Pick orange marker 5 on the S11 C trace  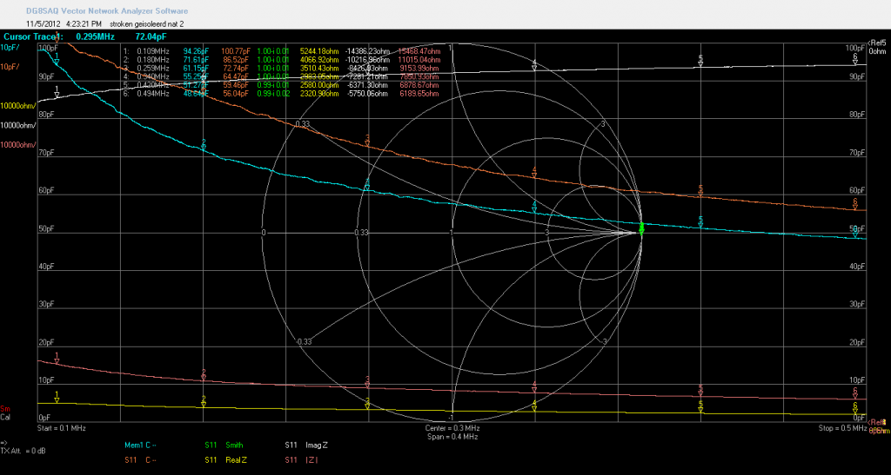(x=700, y=191)
